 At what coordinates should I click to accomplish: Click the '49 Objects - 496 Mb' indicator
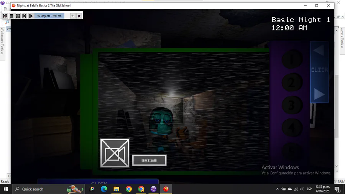(49, 16)
